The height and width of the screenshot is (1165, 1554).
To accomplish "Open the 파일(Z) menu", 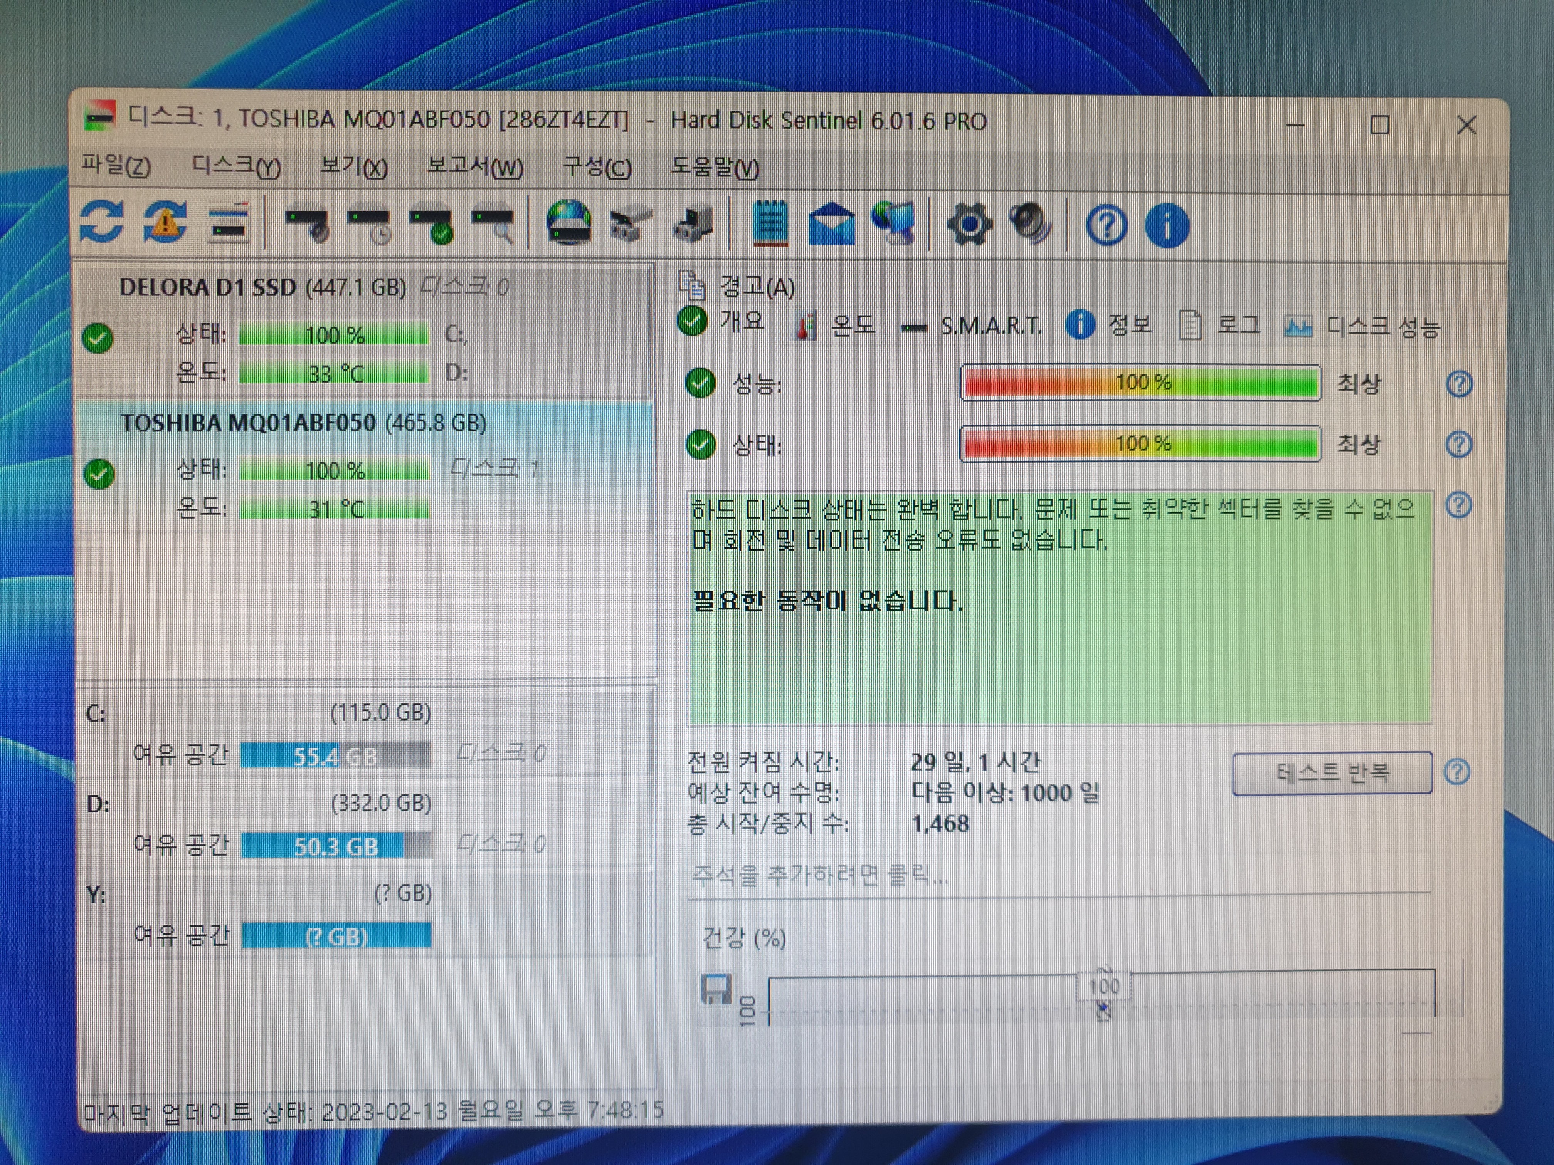I will tap(116, 166).
